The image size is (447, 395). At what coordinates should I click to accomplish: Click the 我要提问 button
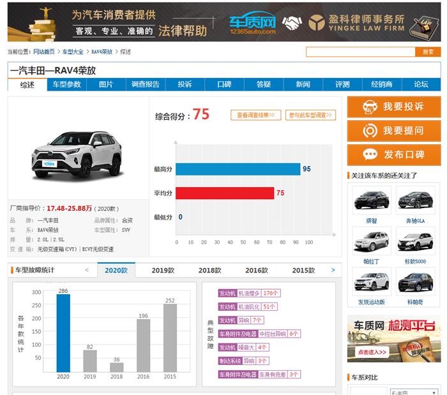(x=394, y=131)
